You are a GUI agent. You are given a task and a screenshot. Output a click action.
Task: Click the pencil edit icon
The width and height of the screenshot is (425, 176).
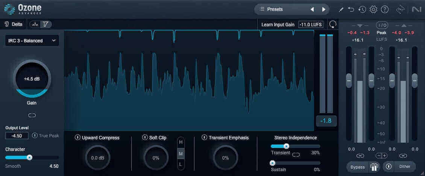click(341, 10)
